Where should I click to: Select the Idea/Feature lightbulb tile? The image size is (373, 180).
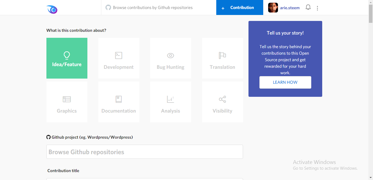click(x=67, y=58)
